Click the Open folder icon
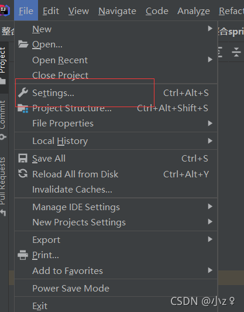The image size is (244, 312). click(x=23, y=44)
